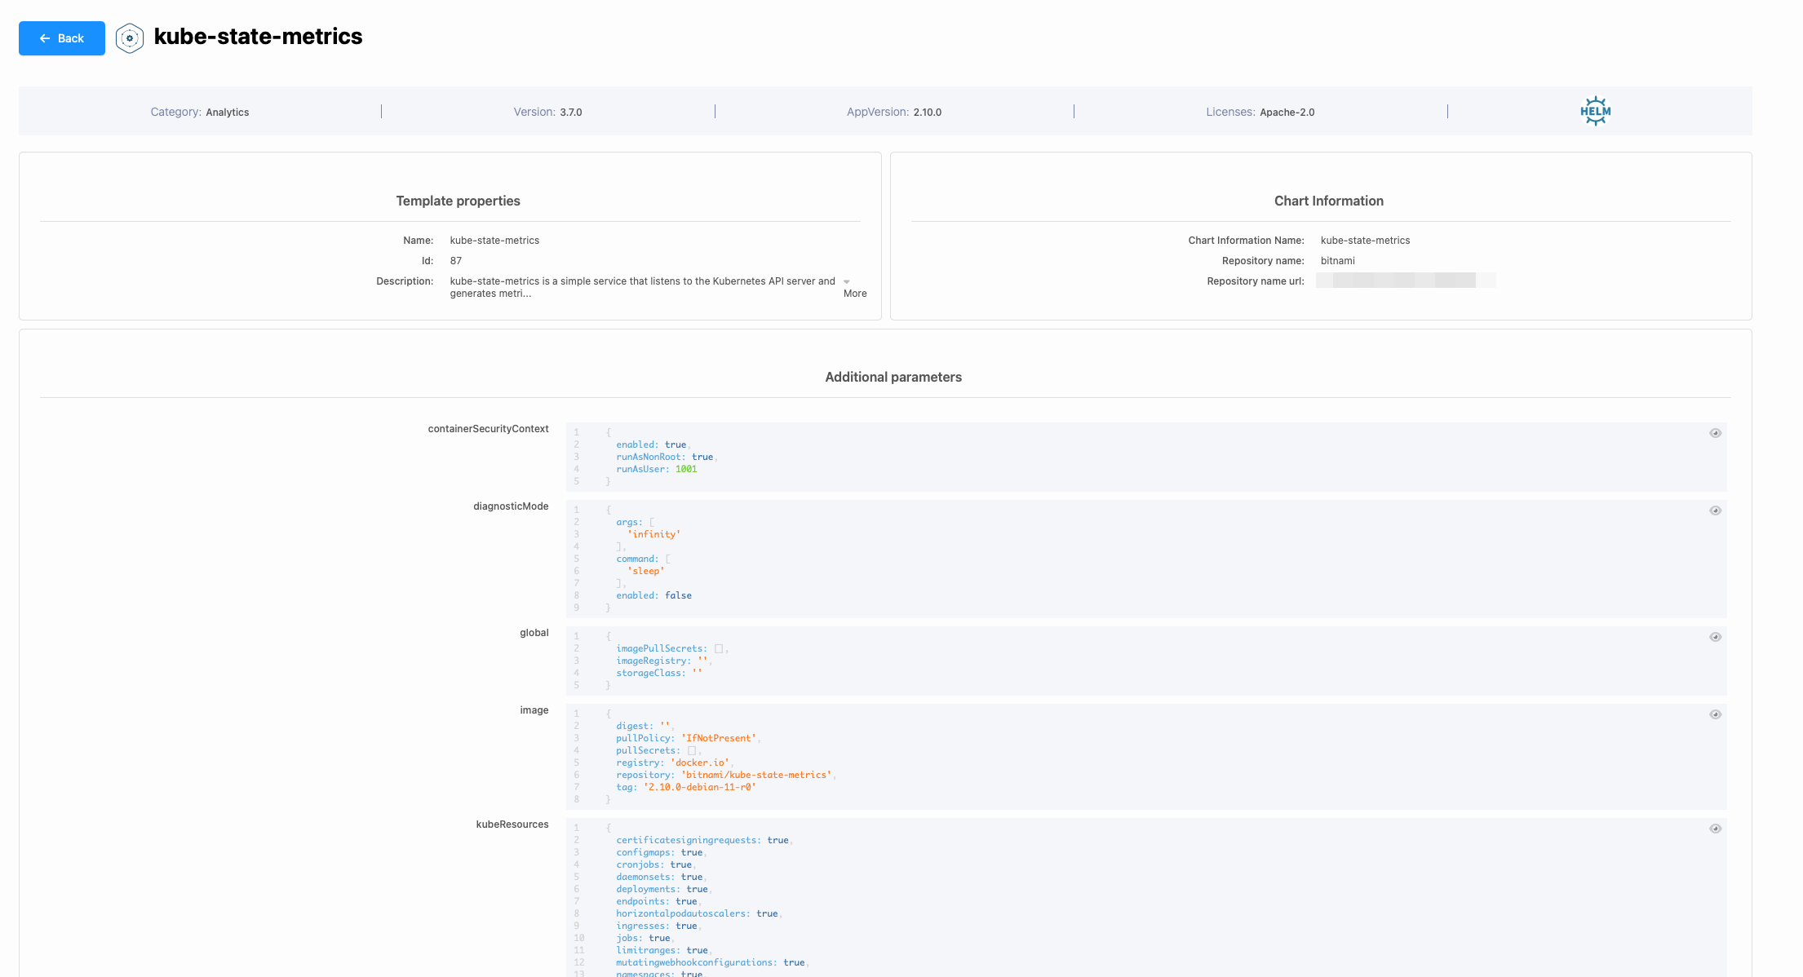This screenshot has width=1803, height=977.
Task: Click the Additional parameters section heading
Action: (893, 377)
